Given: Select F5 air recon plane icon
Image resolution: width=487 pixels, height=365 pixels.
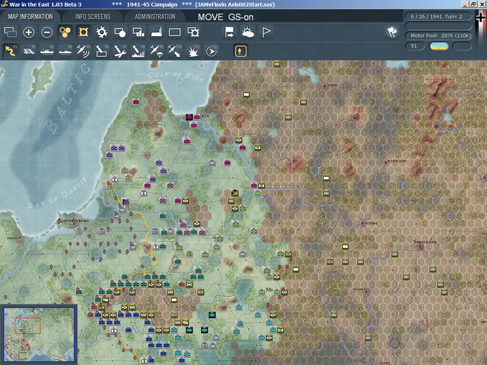Looking at the screenshot, I should [83, 51].
